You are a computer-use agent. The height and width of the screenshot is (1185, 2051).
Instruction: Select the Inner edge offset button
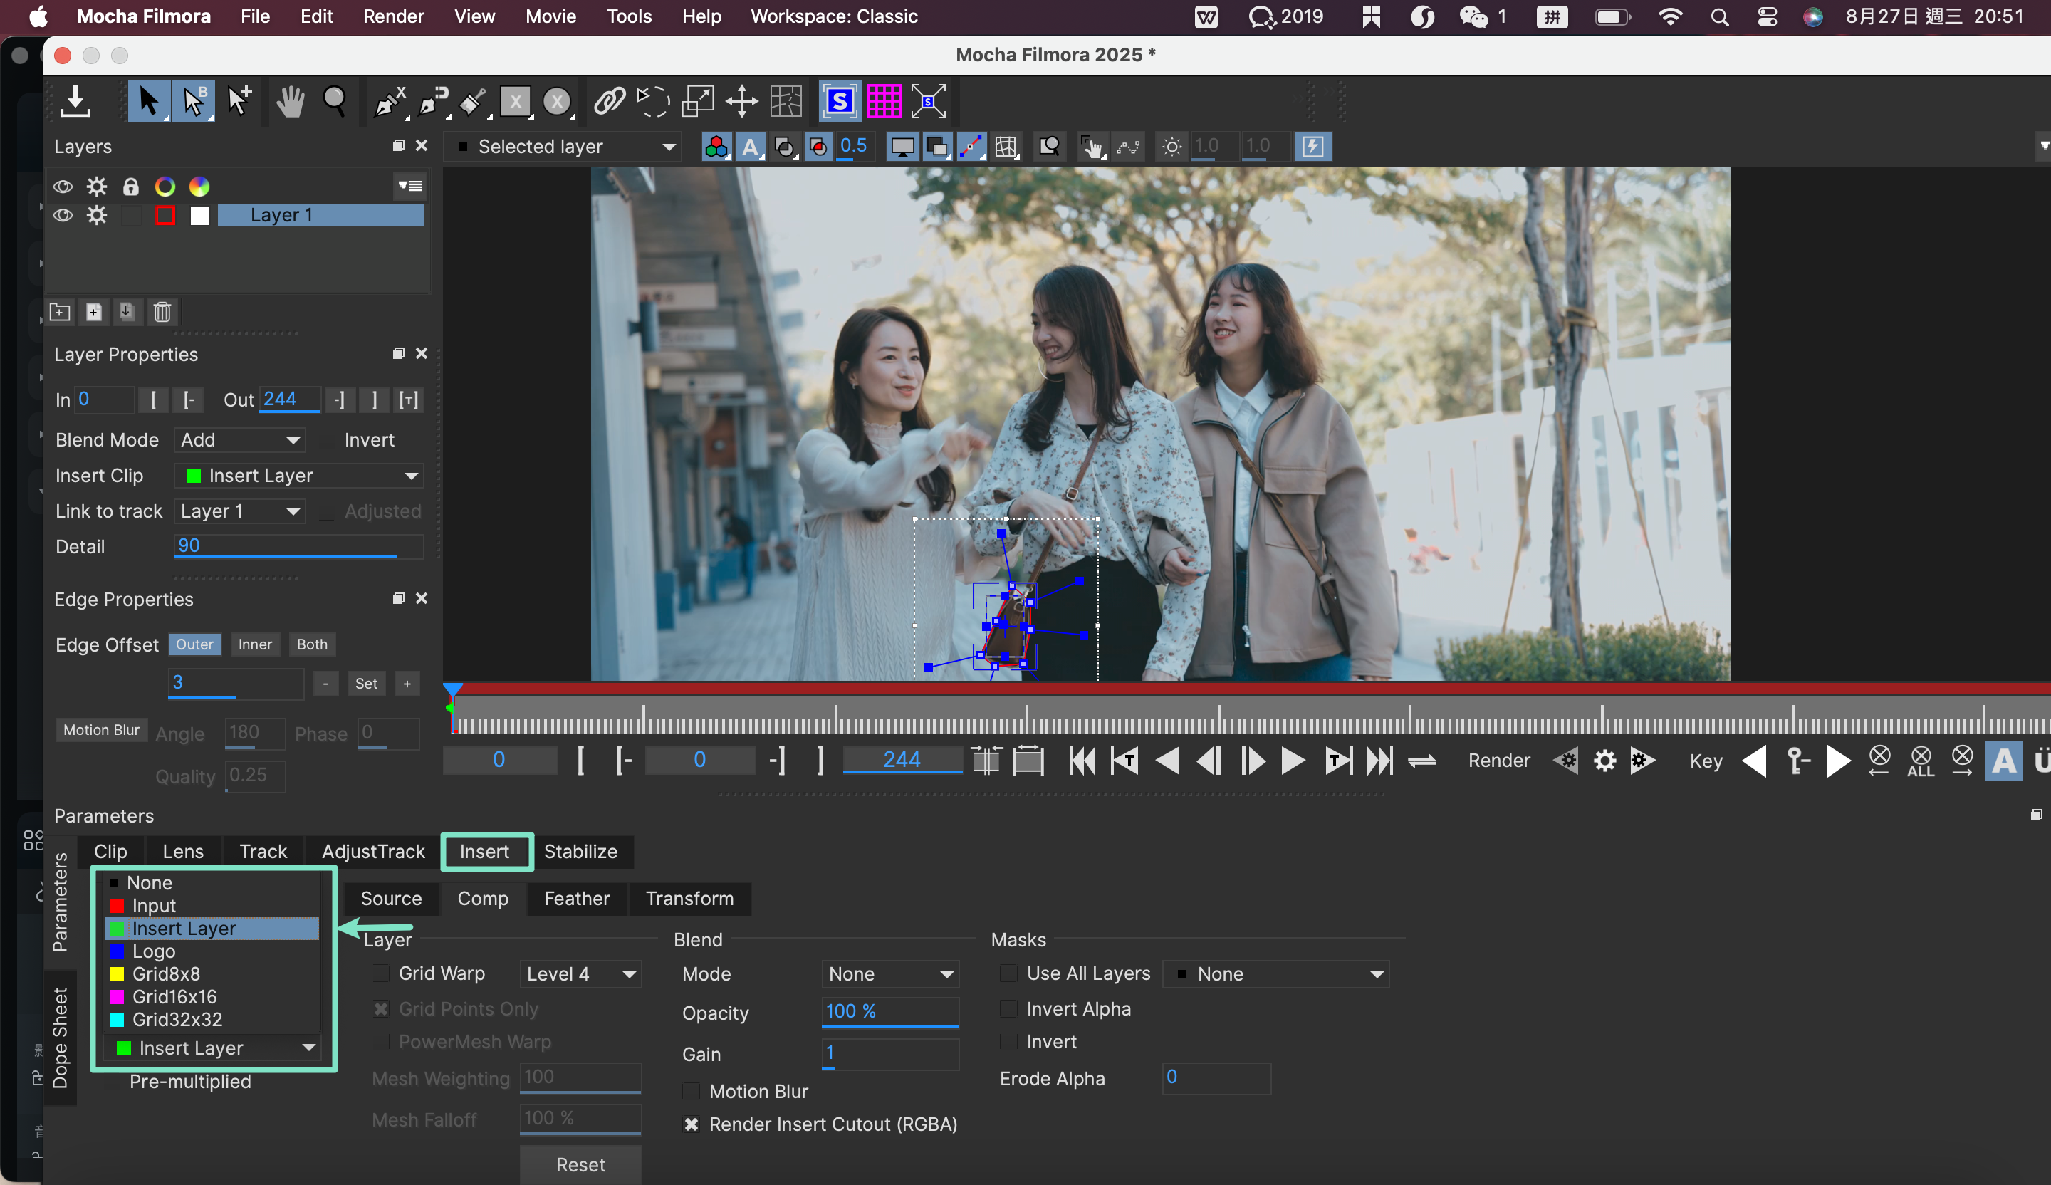click(255, 644)
